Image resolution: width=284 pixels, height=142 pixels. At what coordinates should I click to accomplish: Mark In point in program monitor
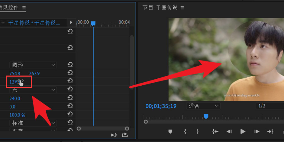[x=185, y=132]
